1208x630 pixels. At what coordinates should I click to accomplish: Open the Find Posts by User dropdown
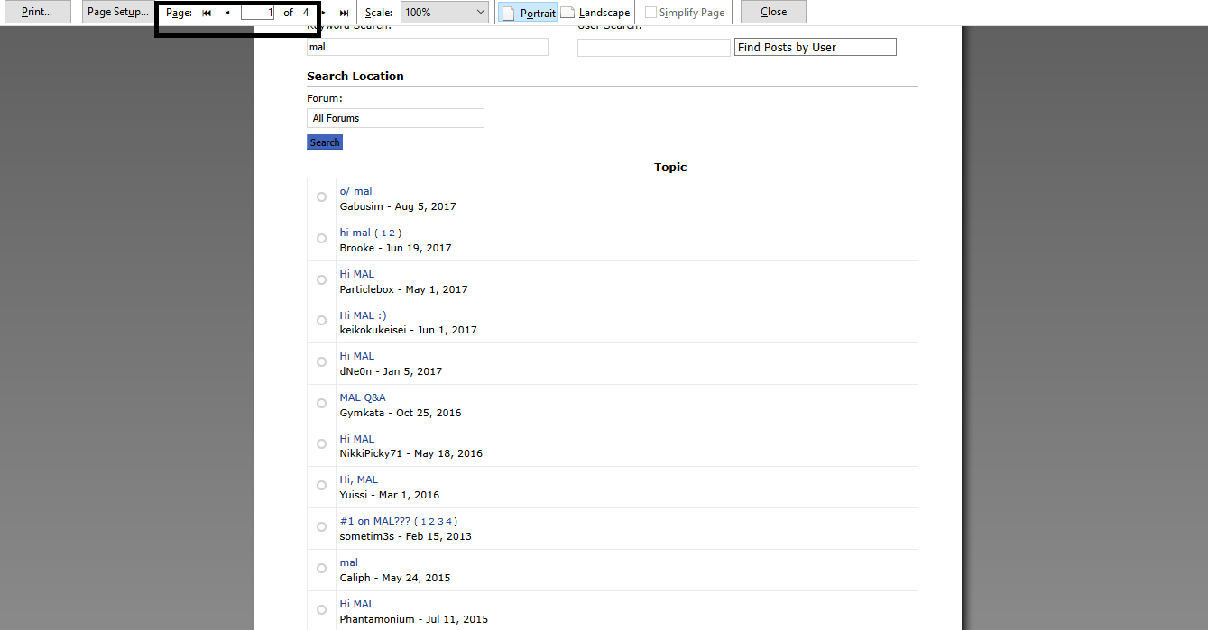click(x=815, y=47)
